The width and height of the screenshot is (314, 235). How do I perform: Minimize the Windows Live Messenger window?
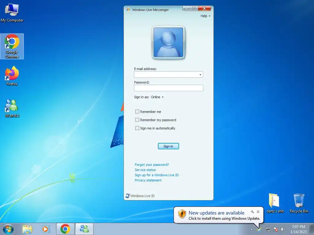point(186,8)
